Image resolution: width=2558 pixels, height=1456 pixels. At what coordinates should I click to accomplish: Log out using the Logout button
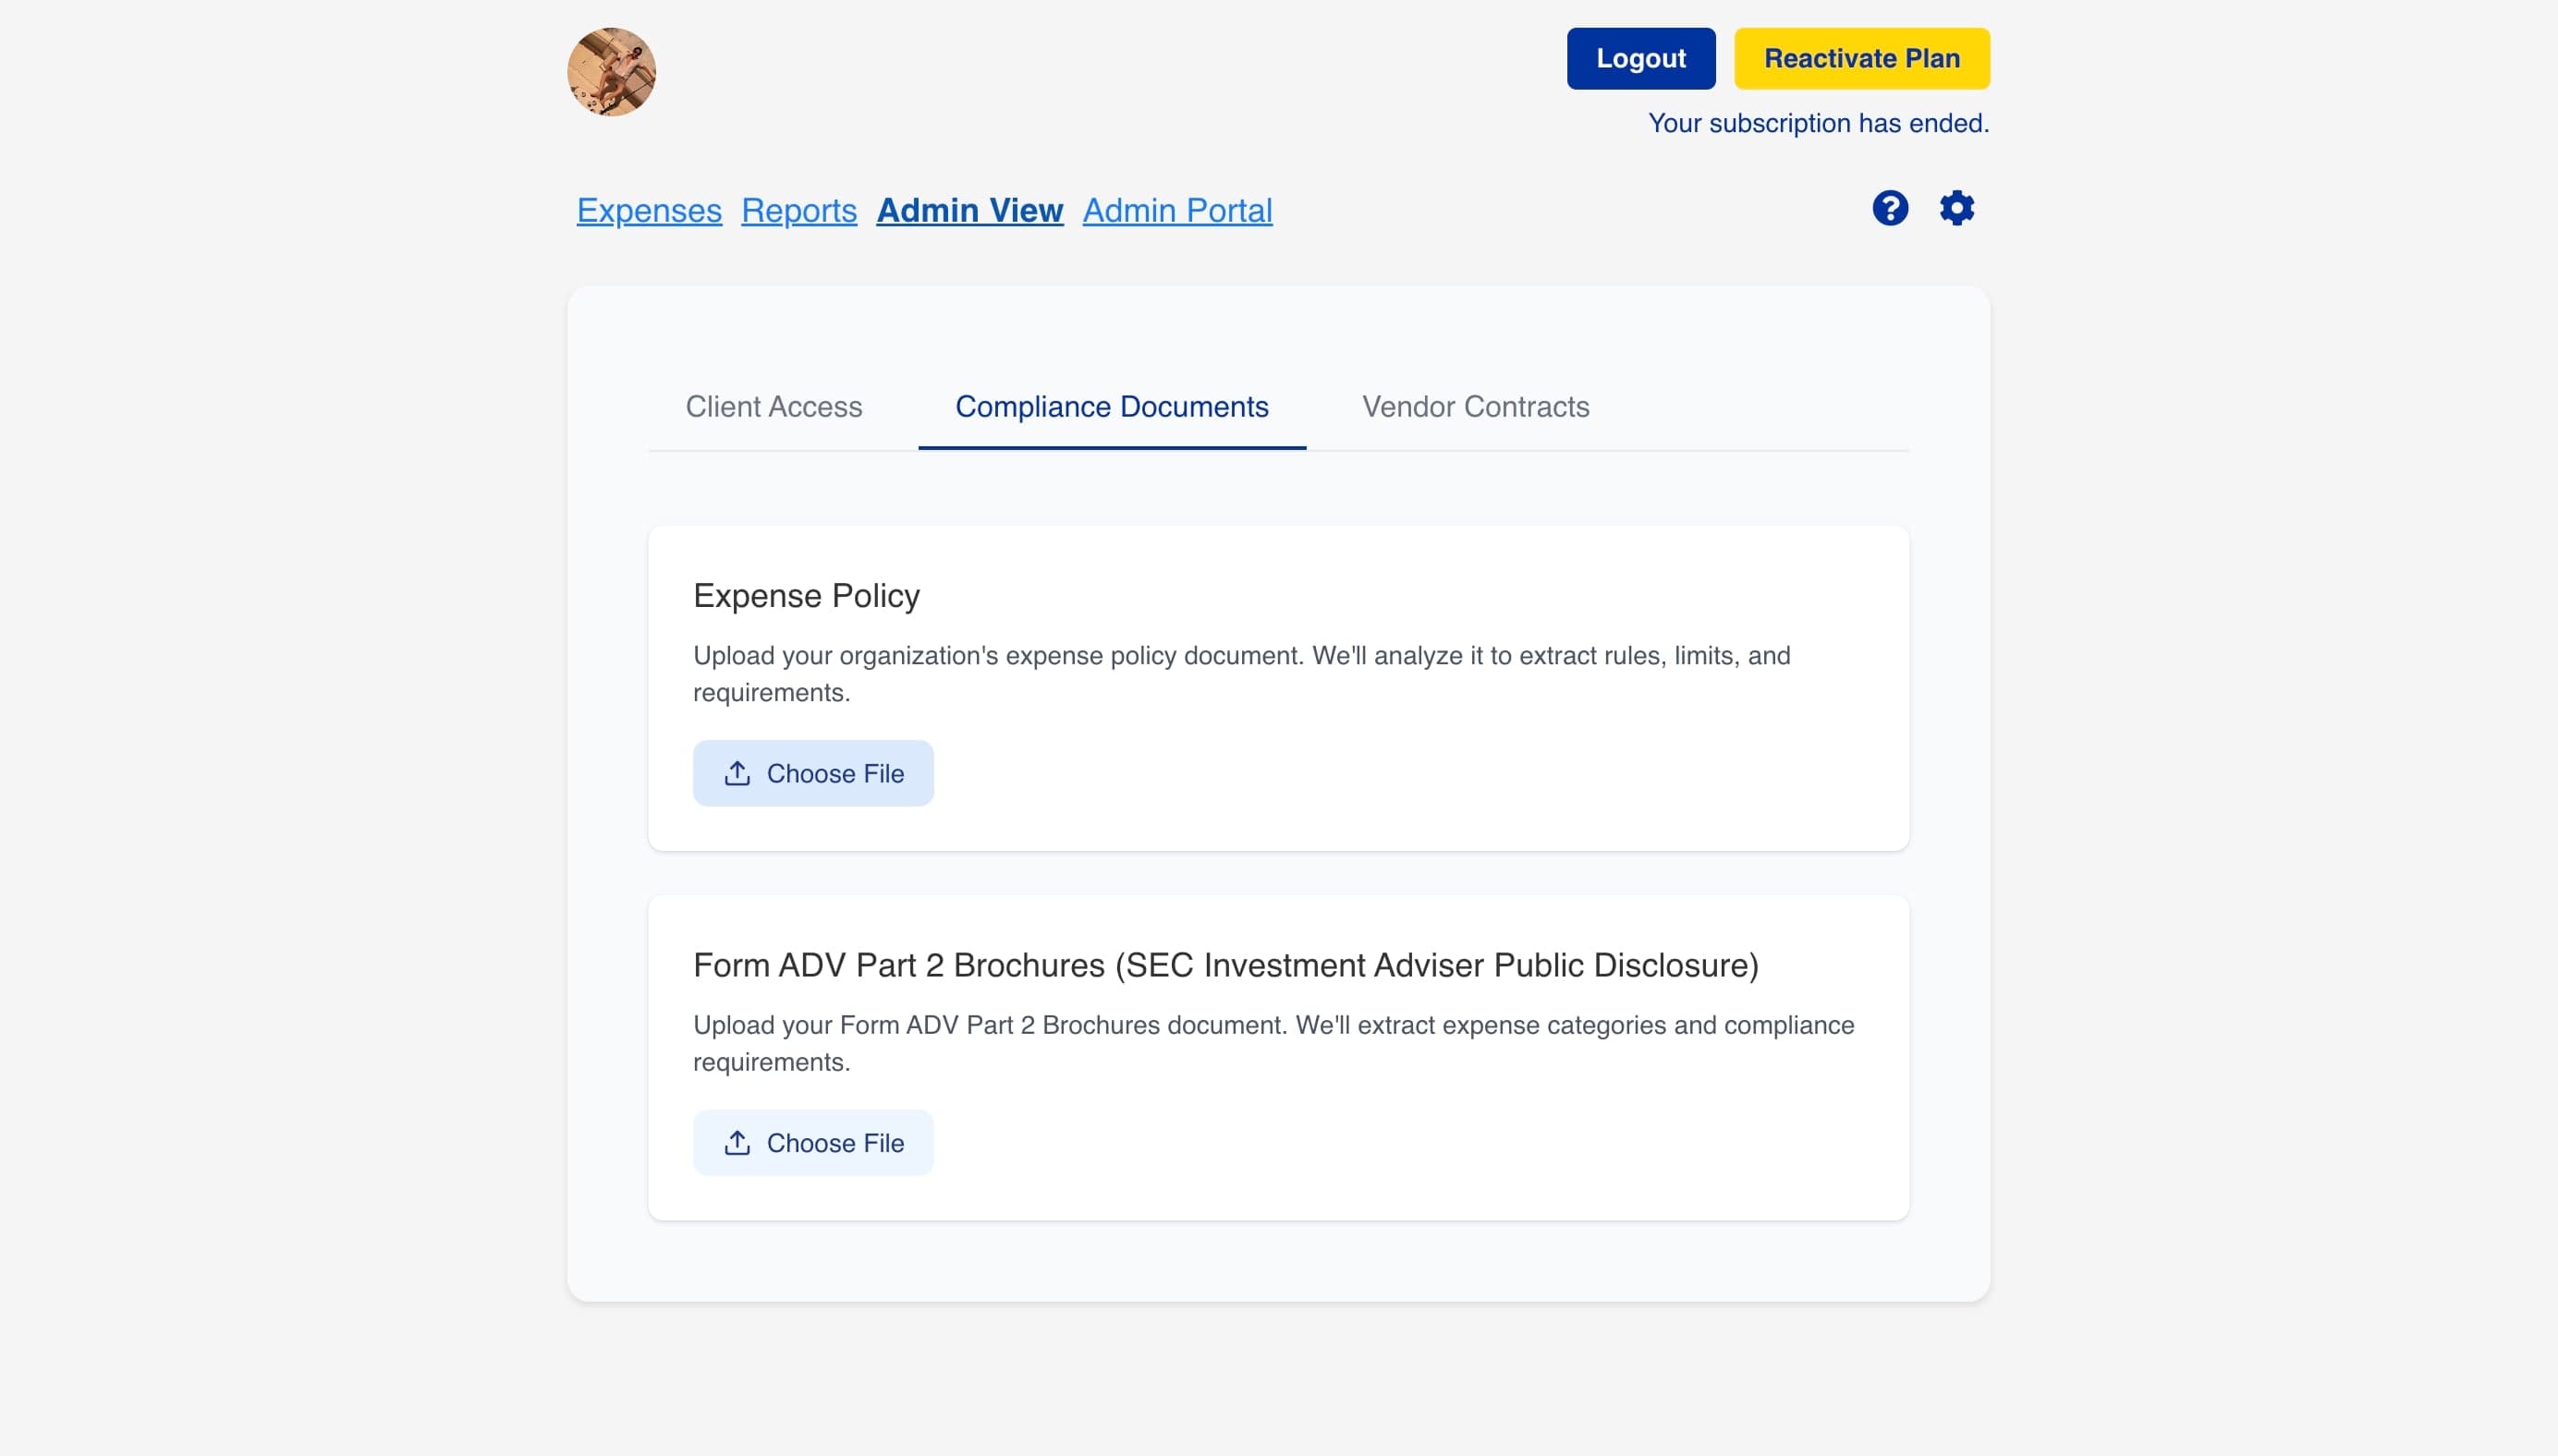pyautogui.click(x=1640, y=58)
